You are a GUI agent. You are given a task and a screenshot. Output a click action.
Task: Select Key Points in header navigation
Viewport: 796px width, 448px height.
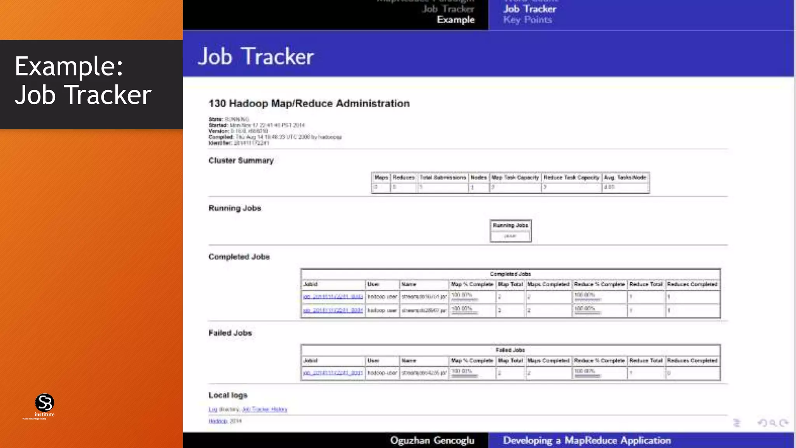(x=527, y=20)
